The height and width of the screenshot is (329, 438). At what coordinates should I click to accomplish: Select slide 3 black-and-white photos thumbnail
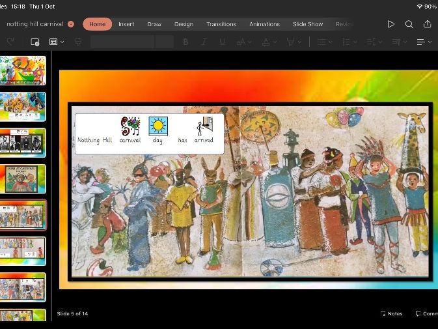pos(23,143)
